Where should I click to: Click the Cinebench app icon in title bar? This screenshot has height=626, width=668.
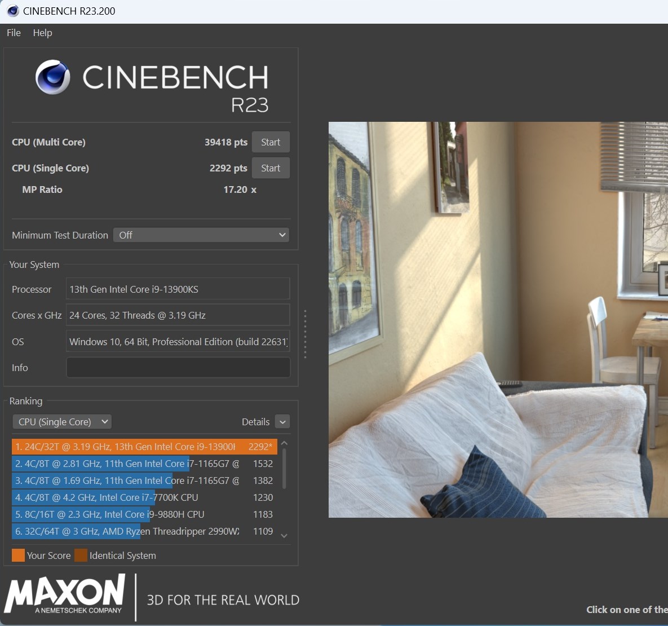[13, 11]
